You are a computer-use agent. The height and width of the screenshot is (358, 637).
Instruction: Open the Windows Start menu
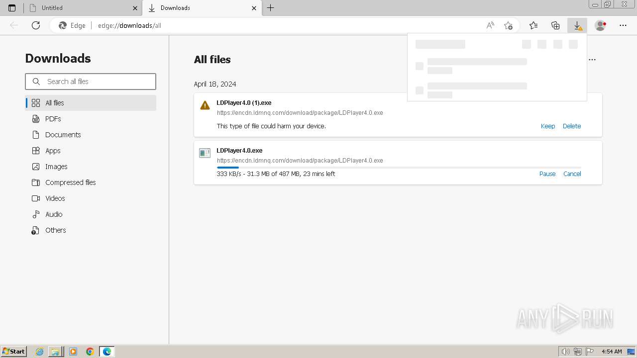pyautogui.click(x=14, y=352)
